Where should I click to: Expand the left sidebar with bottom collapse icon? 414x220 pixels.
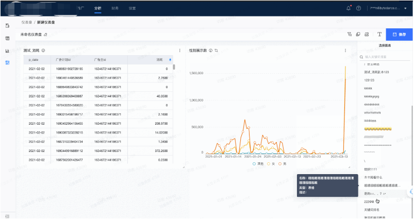7,215
